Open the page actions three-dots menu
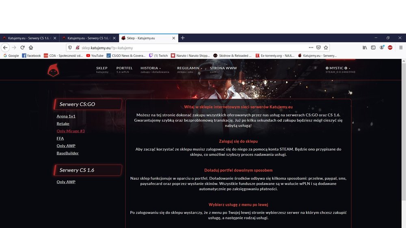This screenshot has height=228, width=406. (x=311, y=47)
